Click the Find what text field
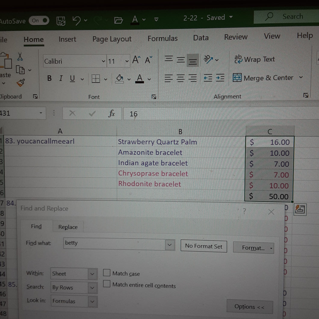319x319 pixels. [x=115, y=244]
